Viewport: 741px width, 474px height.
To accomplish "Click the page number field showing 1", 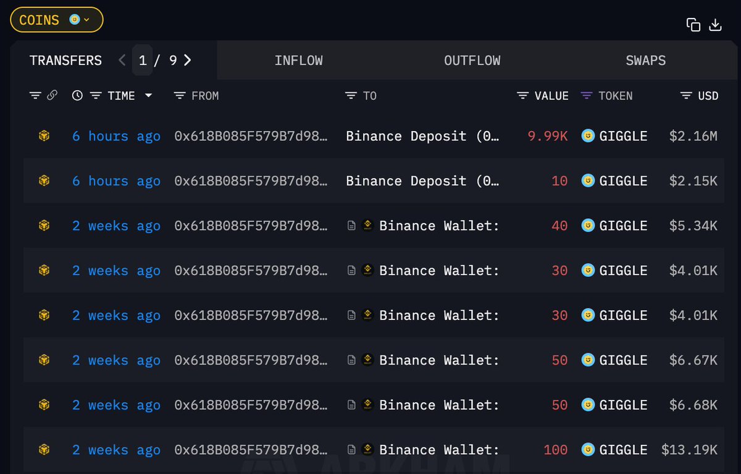I will [143, 60].
